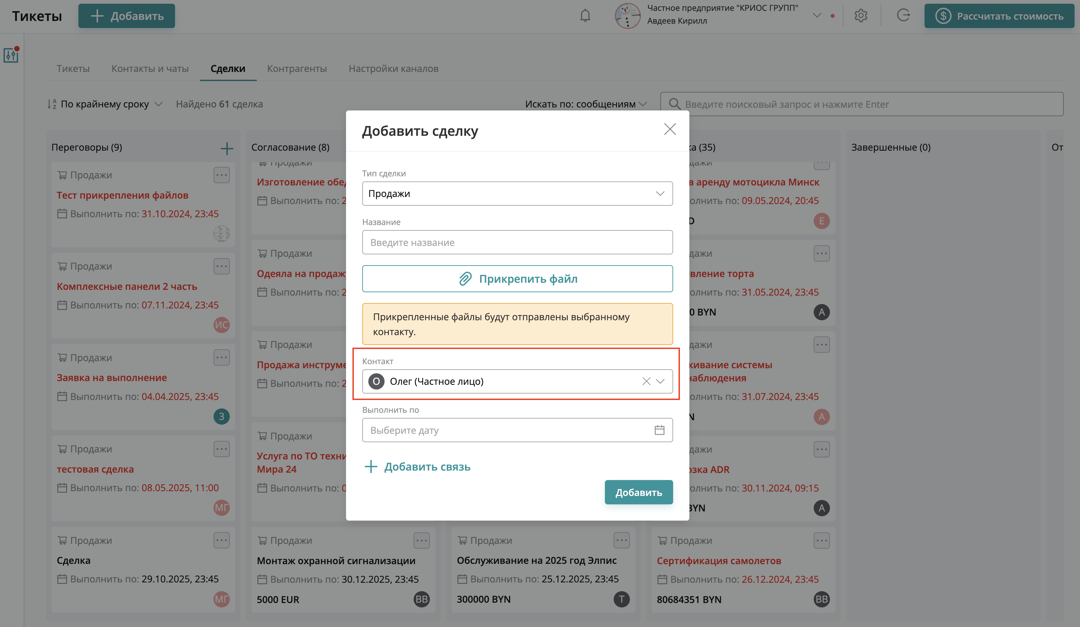The width and height of the screenshot is (1080, 627).
Task: Open the По крайнему сроку sort dropdown
Action: coord(105,104)
